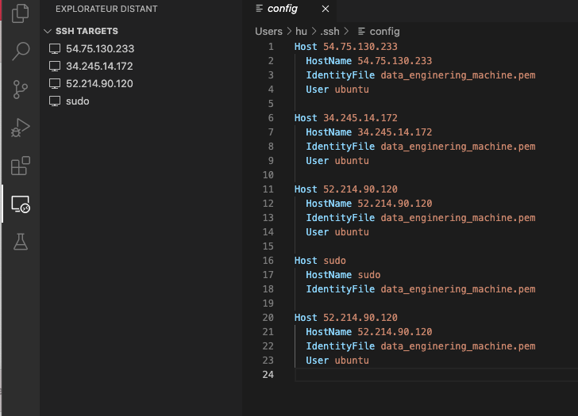Click 'HostName 54.75.130.233' on line 2
Image resolution: width=578 pixels, height=416 pixels.
point(368,61)
